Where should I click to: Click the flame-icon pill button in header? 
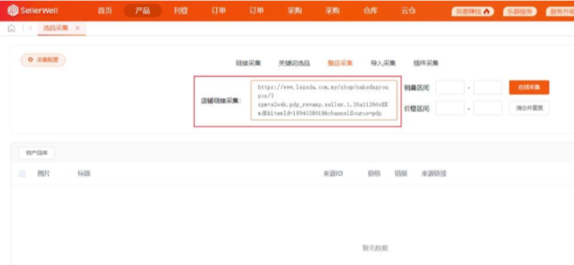pos(473,12)
